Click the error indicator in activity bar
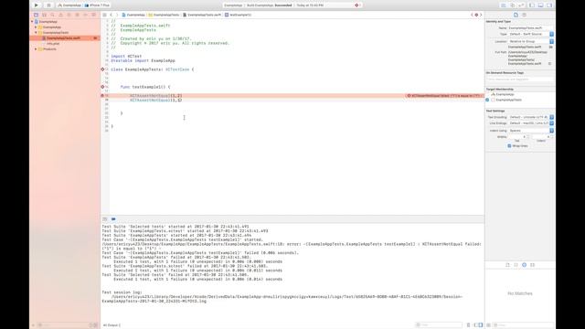 pos(357,5)
